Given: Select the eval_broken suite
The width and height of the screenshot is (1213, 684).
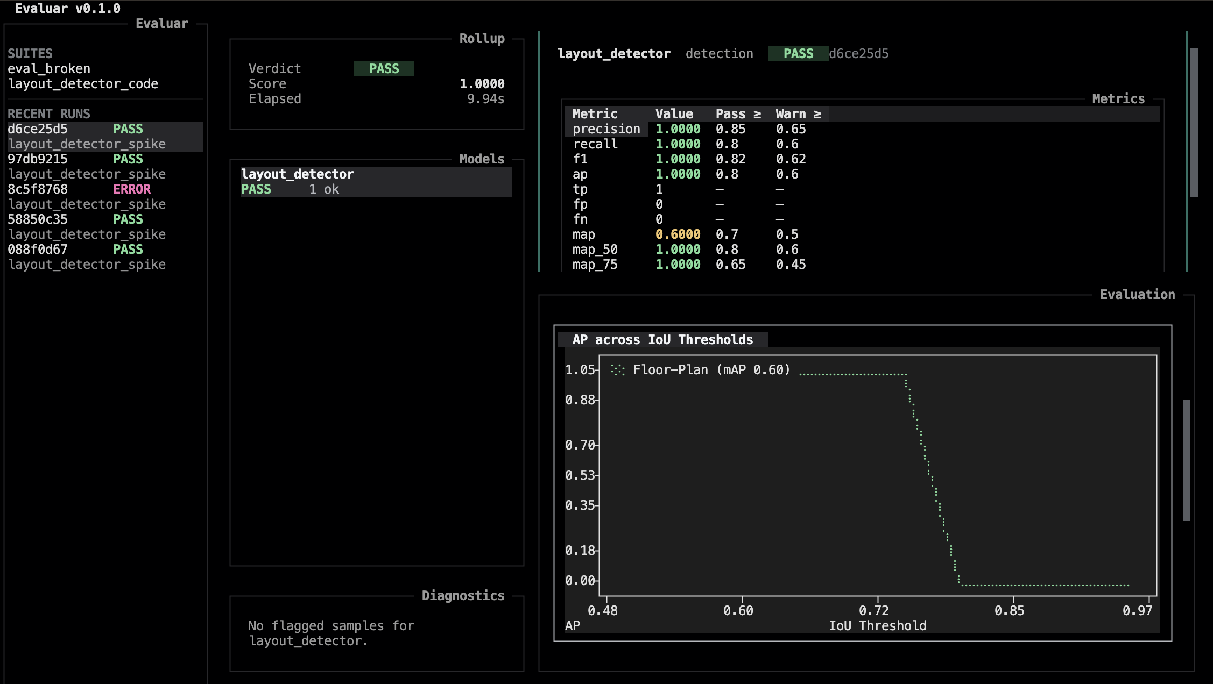Looking at the screenshot, I should (x=49, y=69).
